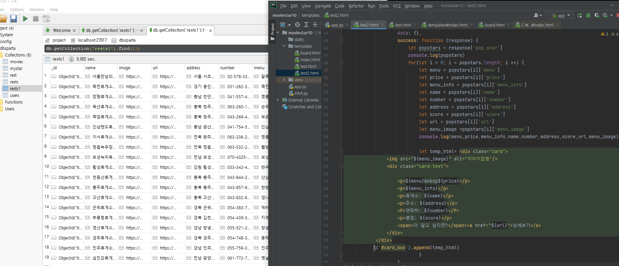The image size is (619, 266).
Task: Select the rests1 collection in Robo 3T tree
Action: coord(15,88)
